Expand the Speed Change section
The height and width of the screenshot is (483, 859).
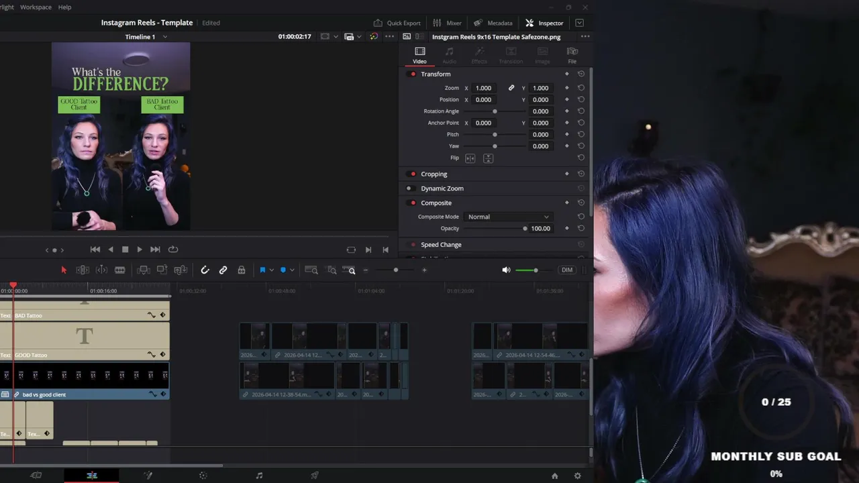pos(441,245)
